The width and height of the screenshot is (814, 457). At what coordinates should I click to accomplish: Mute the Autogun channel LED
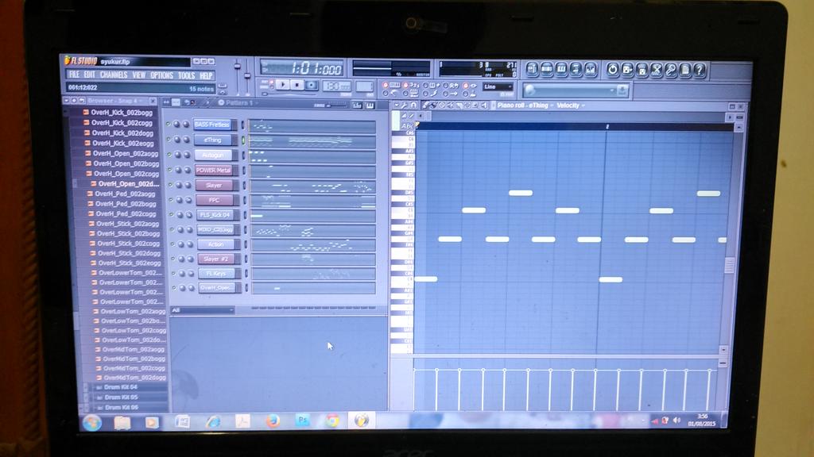pyautogui.click(x=169, y=155)
